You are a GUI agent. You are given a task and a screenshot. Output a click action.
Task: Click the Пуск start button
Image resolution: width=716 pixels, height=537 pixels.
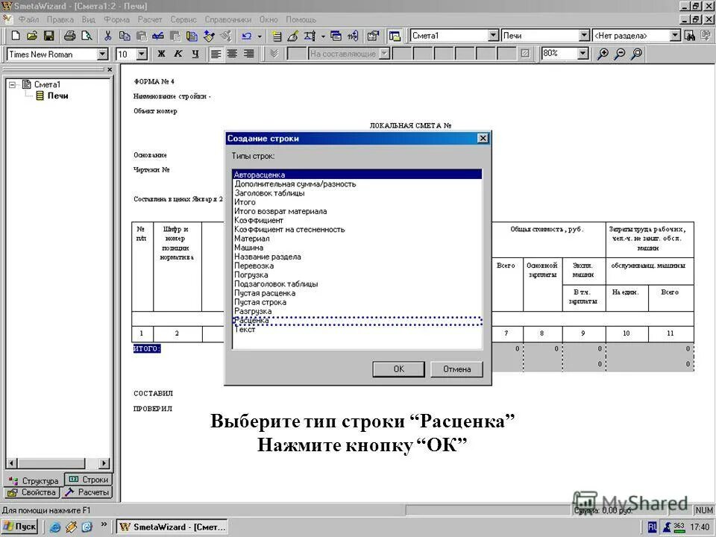[19, 527]
